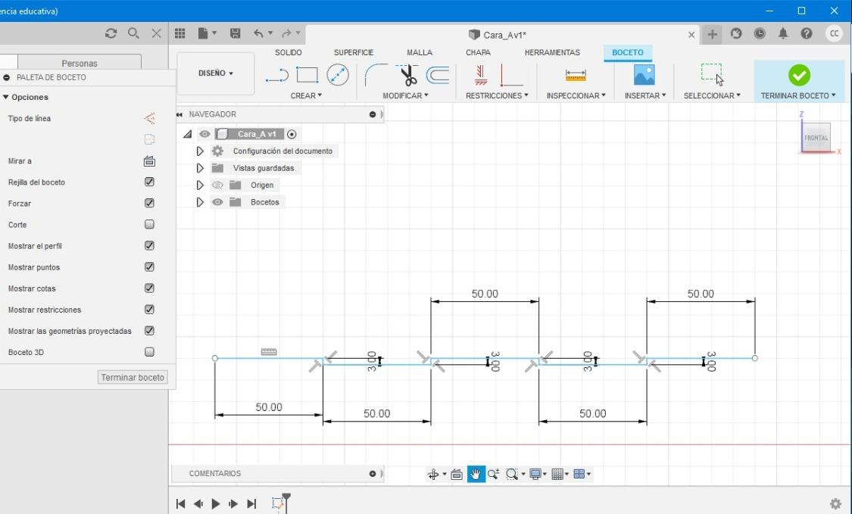
Task: Search in the data panel
Action: pyautogui.click(x=133, y=33)
